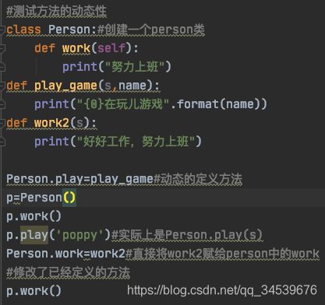Collapse the def work2 fold marker

(x=2, y=123)
